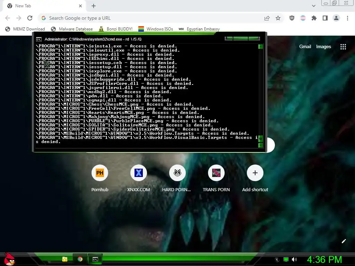Click the 4:36 PM taskbar clock
The width and height of the screenshot is (355, 266).
[x=324, y=259]
